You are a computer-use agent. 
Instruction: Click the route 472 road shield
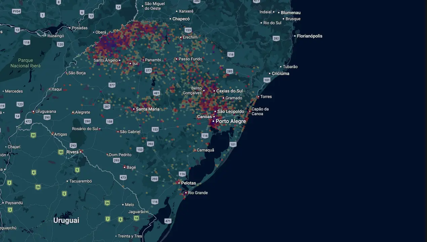[28, 121]
